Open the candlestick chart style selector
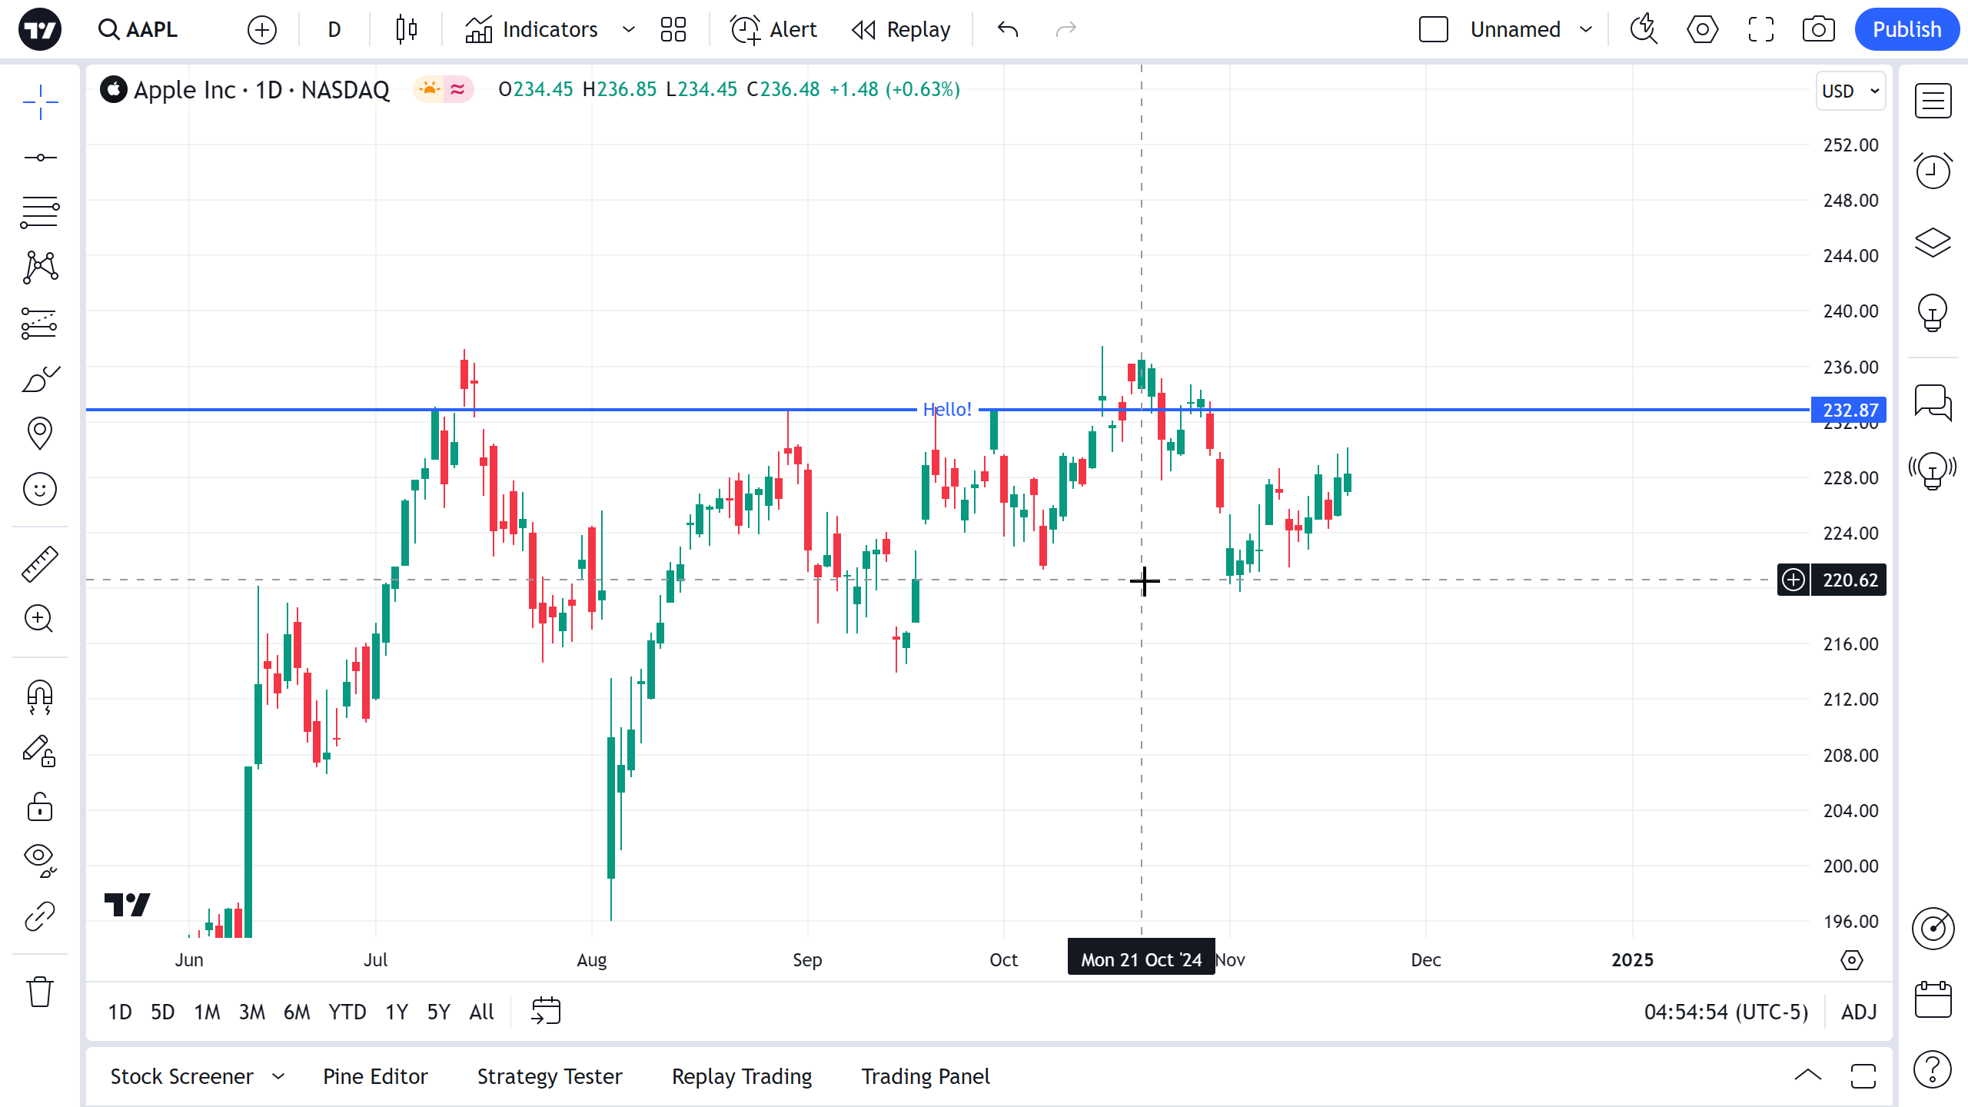Screen dimensions: 1968x1107 pos(406,29)
